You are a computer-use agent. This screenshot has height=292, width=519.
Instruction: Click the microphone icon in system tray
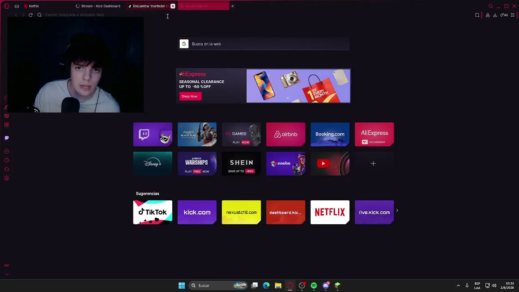tap(467, 286)
